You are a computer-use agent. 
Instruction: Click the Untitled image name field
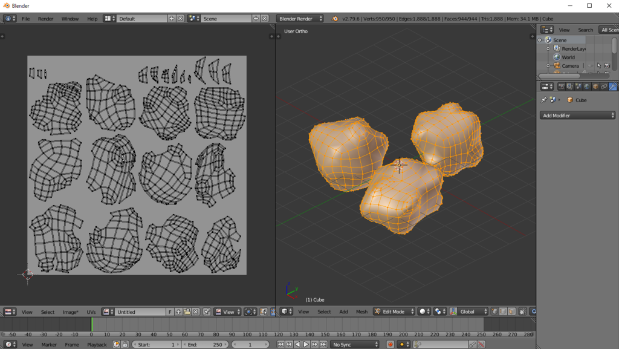coord(140,312)
